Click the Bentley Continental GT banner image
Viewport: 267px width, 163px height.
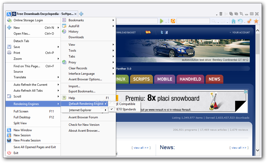[x=183, y=51]
